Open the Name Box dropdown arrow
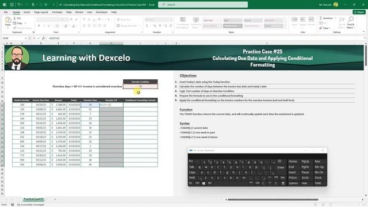 pos(25,38)
